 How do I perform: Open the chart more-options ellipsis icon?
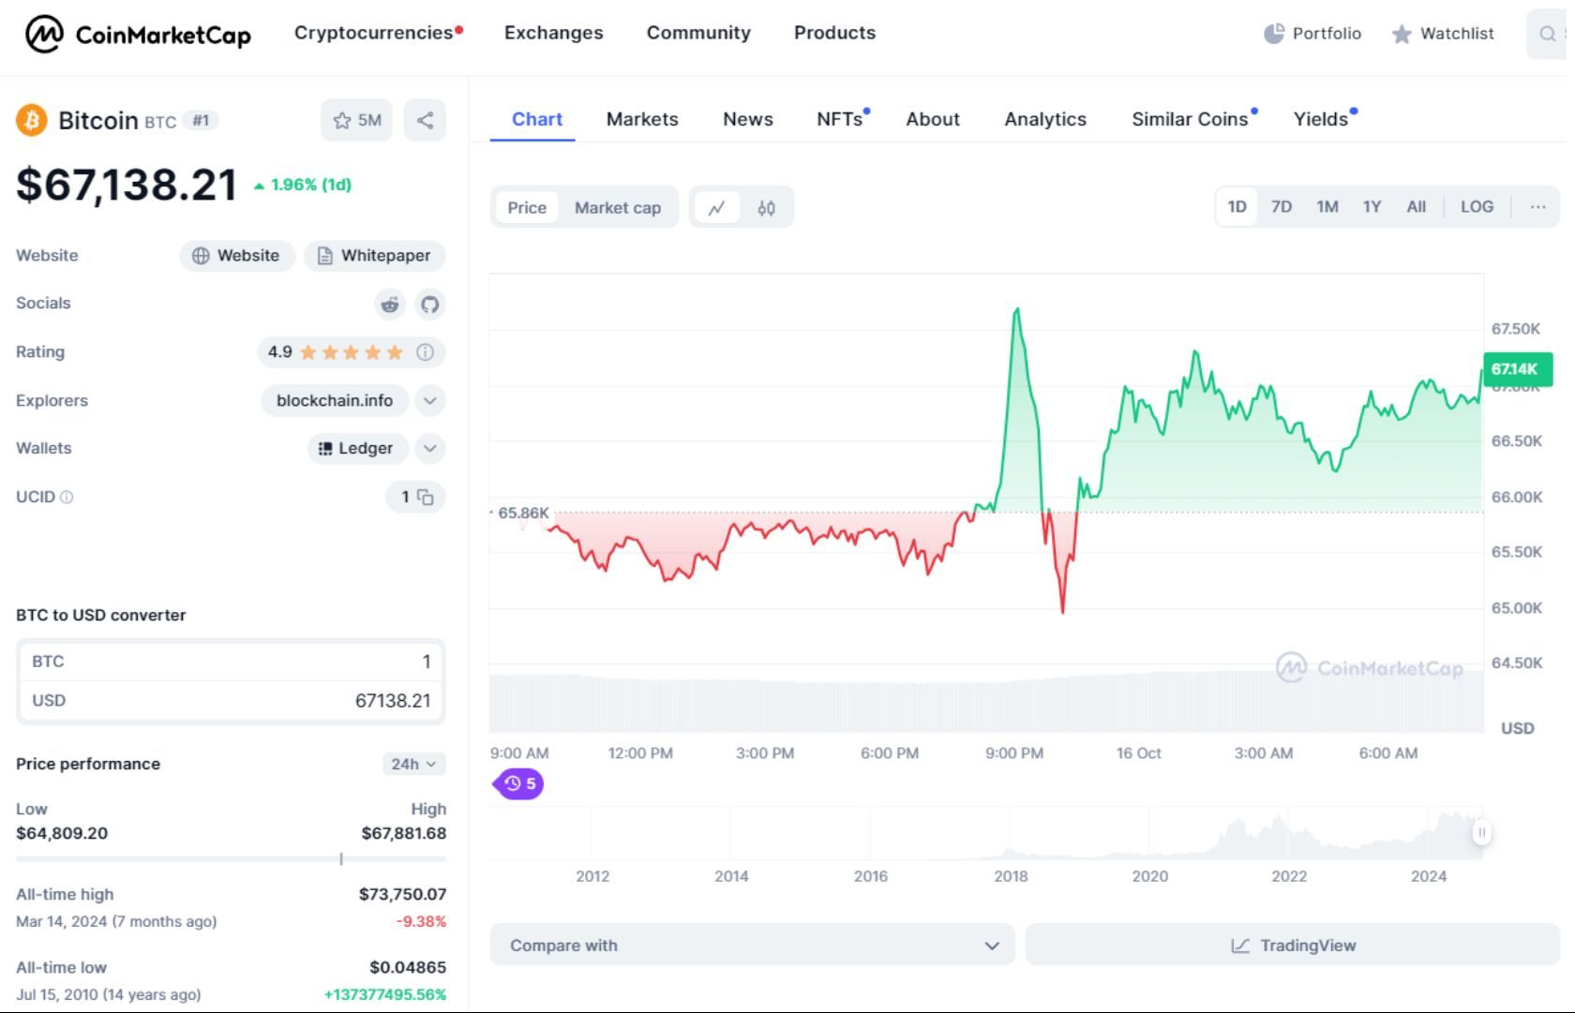point(1537,206)
